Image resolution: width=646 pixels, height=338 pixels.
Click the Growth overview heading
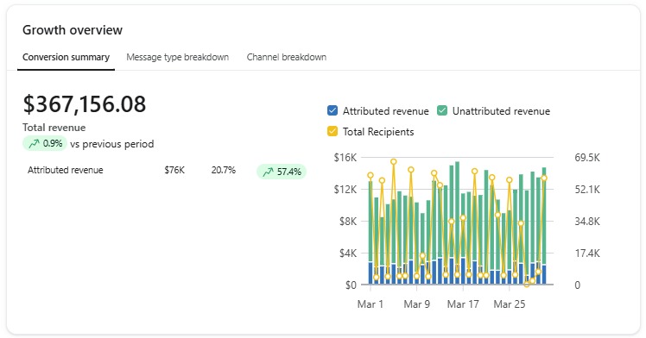73,30
